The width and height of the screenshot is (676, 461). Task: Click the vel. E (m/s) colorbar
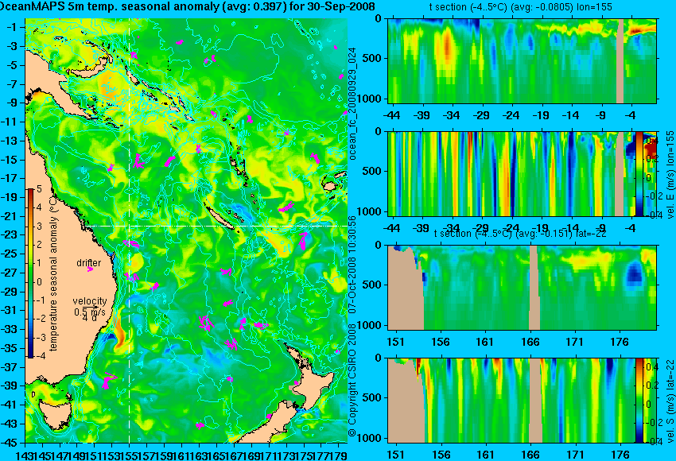tap(639, 173)
